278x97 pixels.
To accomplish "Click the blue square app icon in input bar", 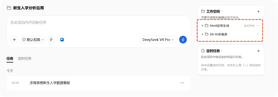I will pos(62,40).
